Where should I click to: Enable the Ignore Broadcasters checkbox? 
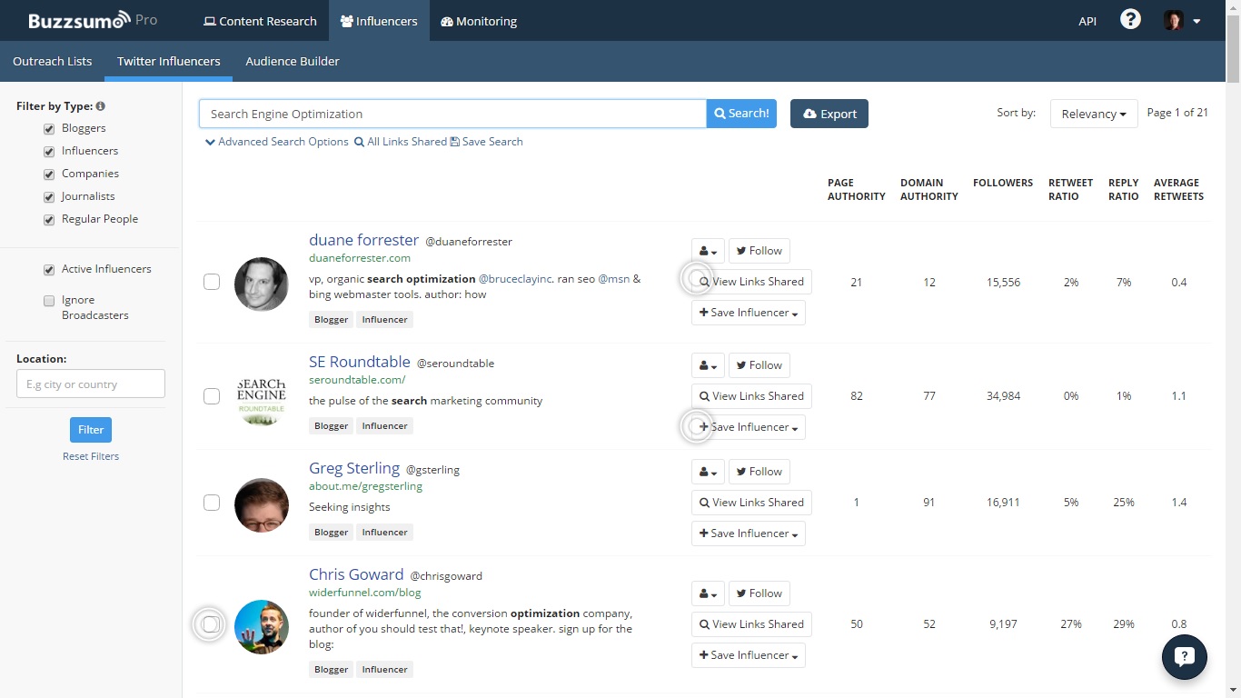pyautogui.click(x=49, y=301)
